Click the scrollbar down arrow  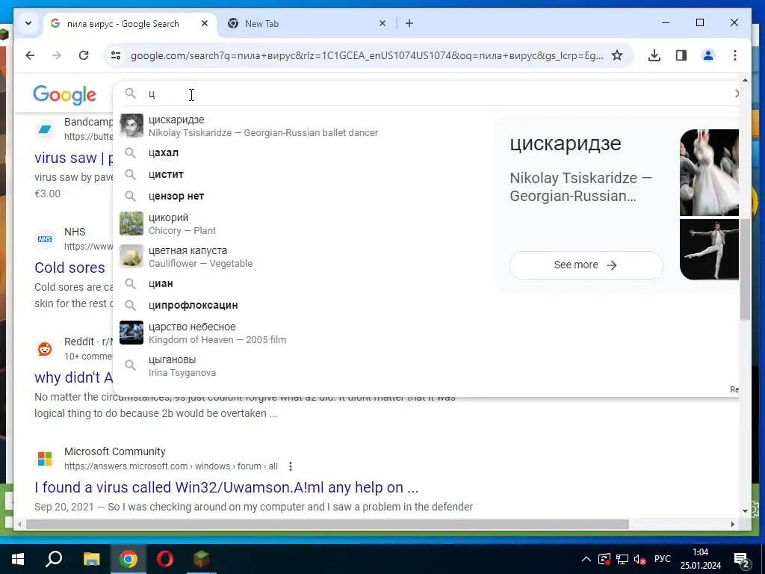tap(745, 511)
